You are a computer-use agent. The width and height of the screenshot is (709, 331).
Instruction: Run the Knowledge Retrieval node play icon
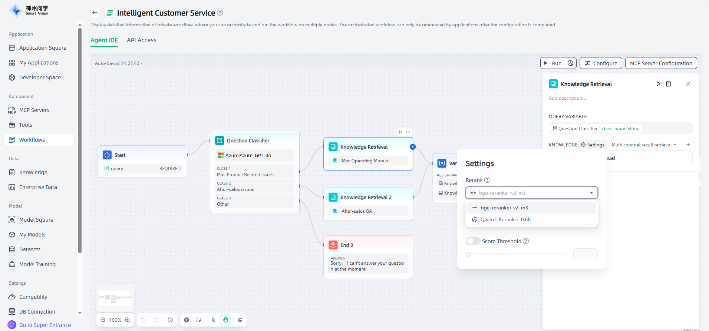tap(658, 84)
